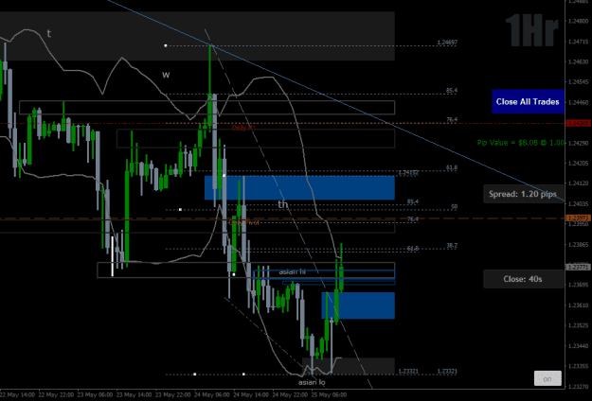Click the 1.23695 price axis value

pyautogui.click(x=578, y=285)
